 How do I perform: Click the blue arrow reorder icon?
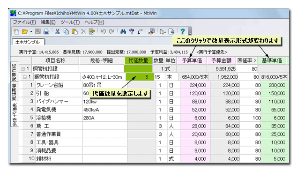click(140, 31)
